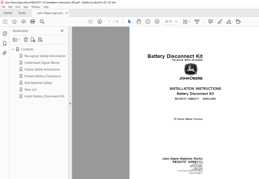Add a new bookmark
Image resolution: width=259 pixels, height=179 pixels.
pos(33,40)
